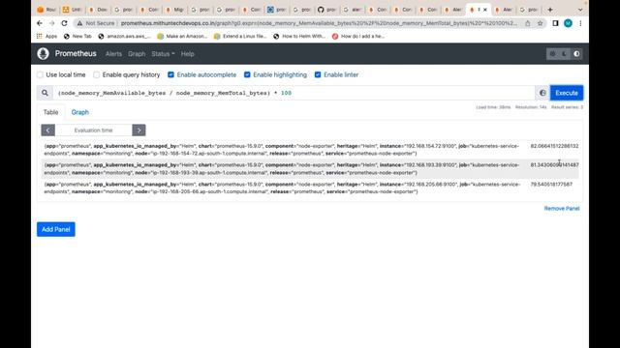The height and width of the screenshot is (348, 620).
Task: Open the Apps bookmarks shortcut
Action: pyautogui.click(x=47, y=36)
